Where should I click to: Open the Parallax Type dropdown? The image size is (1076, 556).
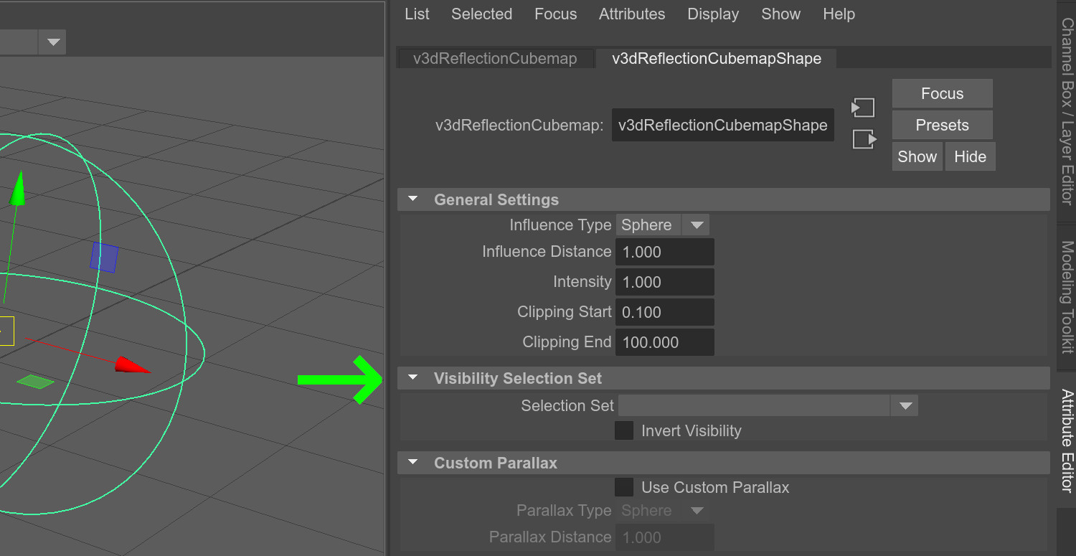(x=663, y=511)
